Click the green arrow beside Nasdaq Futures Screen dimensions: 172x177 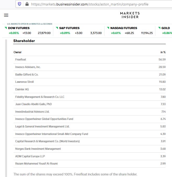pos(108,28)
